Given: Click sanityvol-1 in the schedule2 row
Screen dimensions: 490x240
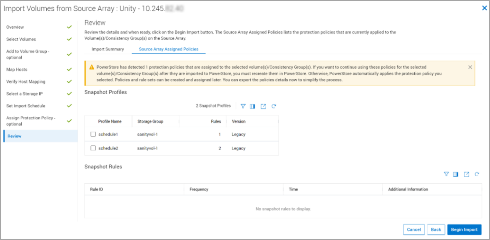Looking at the screenshot, I should click(147, 148).
